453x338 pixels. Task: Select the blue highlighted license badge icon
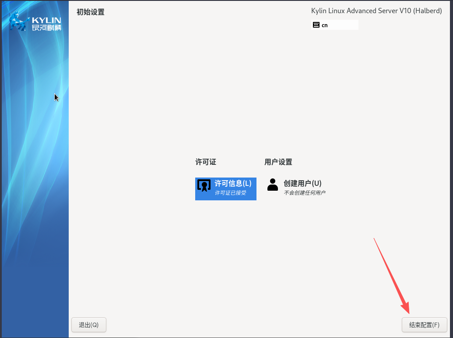coord(204,185)
